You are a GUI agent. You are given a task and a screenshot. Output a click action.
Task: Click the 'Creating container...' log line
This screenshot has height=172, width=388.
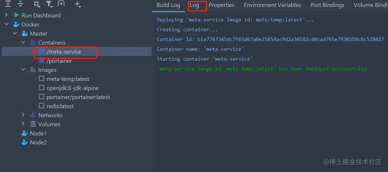tap(187, 30)
